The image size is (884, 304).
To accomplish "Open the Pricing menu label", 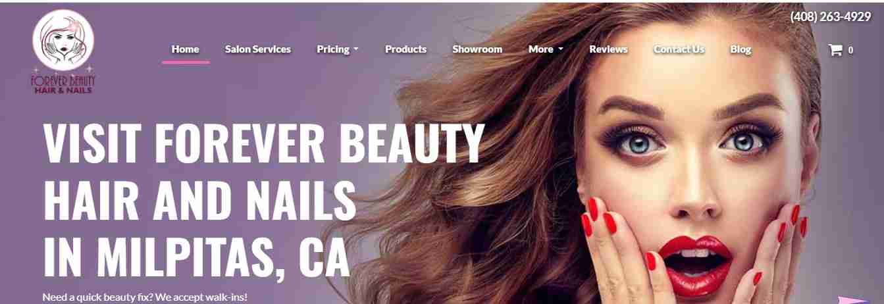I will (333, 49).
